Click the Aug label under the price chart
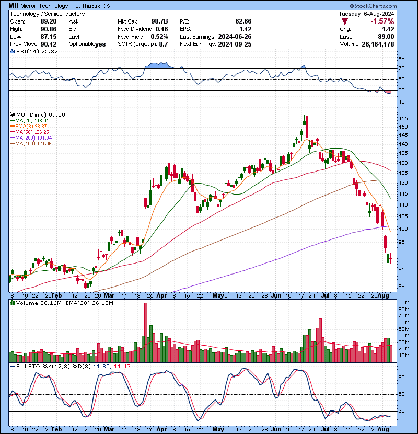This screenshot has height=434, width=418. point(384,295)
